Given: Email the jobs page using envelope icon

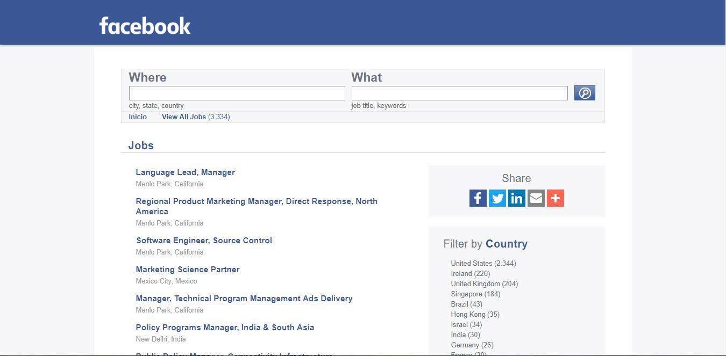Looking at the screenshot, I should (536, 198).
